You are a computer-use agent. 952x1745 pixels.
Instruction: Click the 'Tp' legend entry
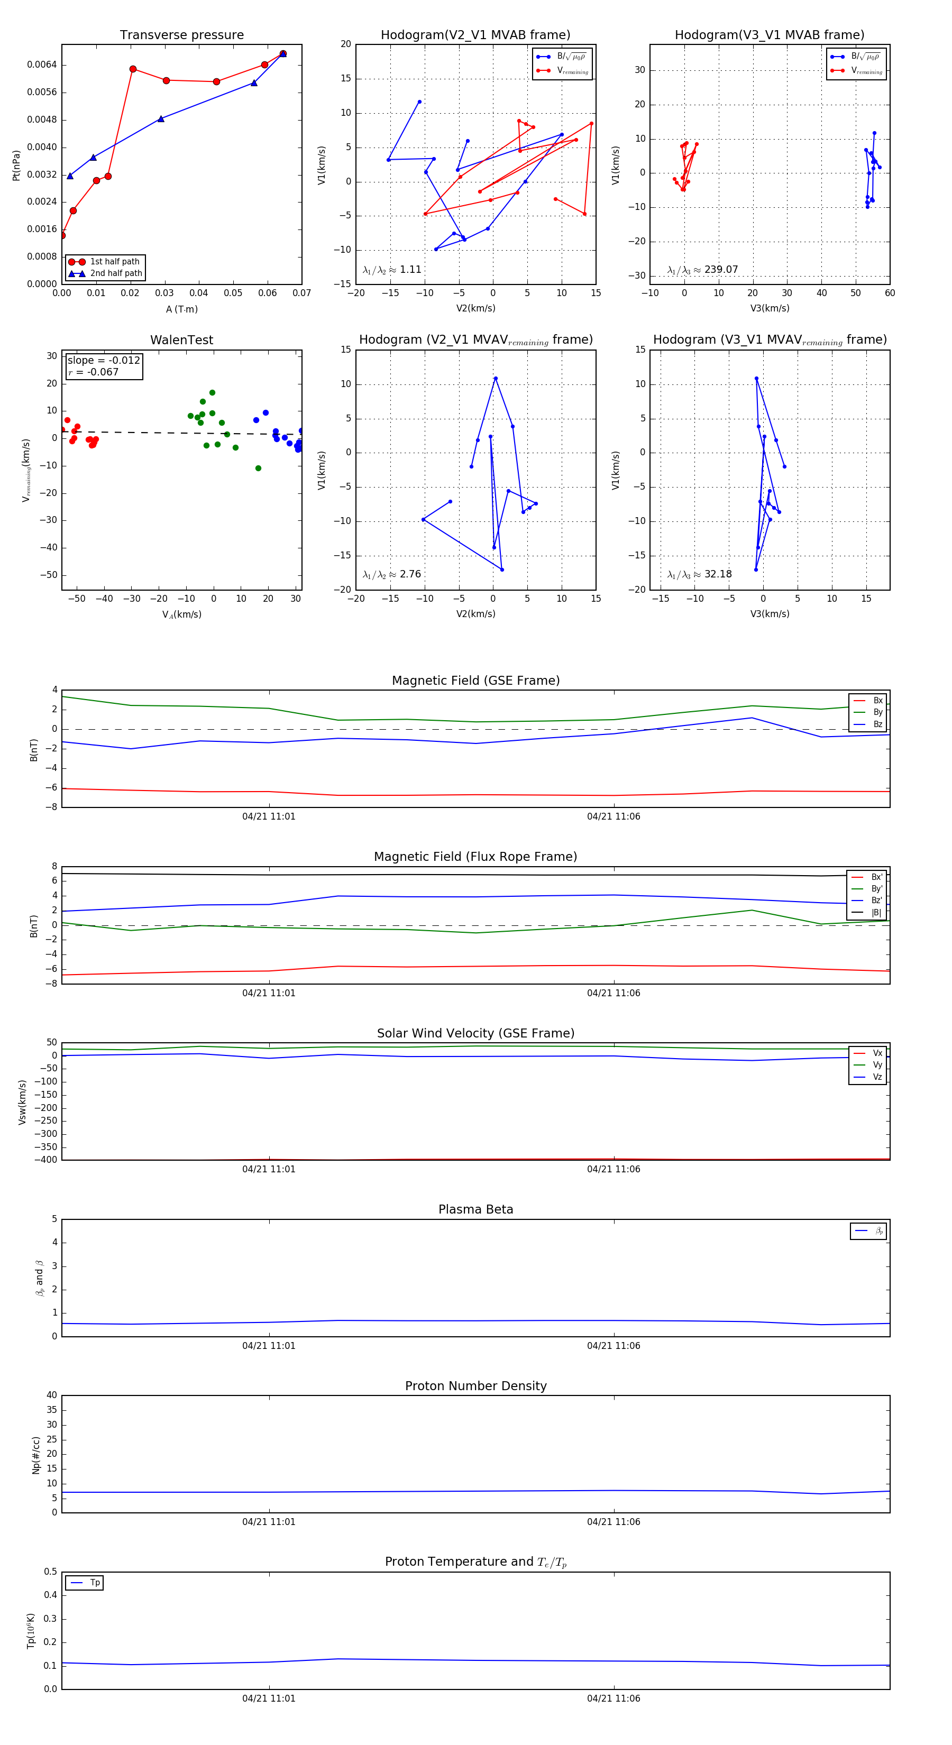click(x=85, y=1583)
